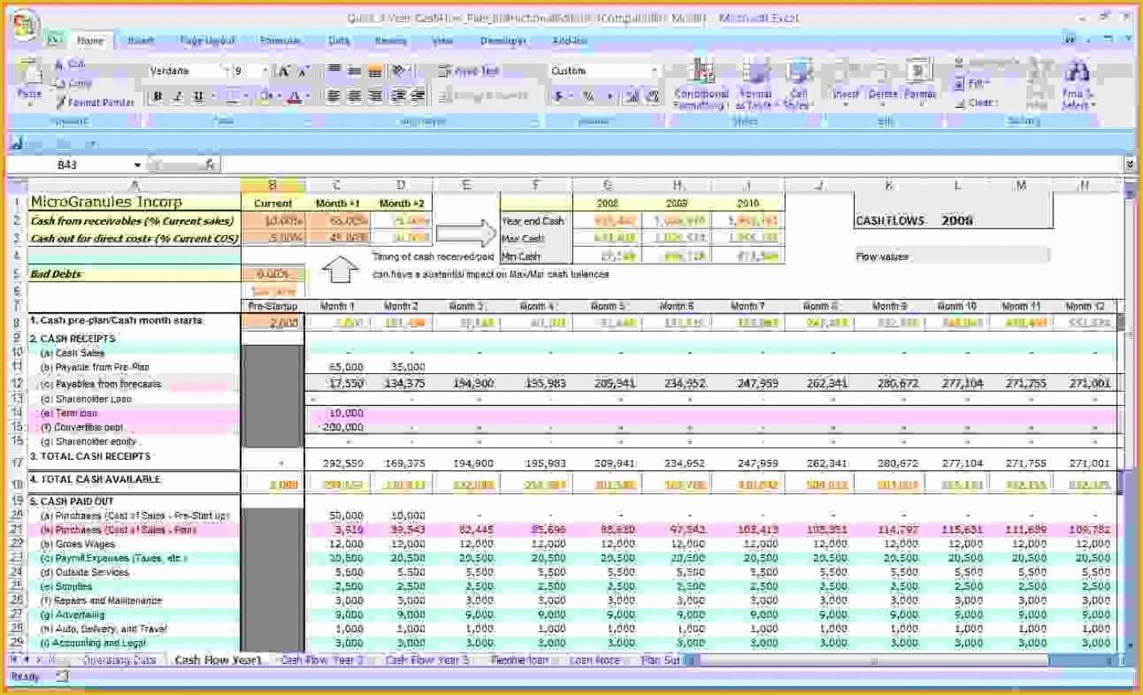Click the Copy command
This screenshot has height=695, width=1143.
point(73,82)
